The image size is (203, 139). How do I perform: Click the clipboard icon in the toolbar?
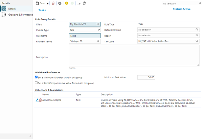point(84,3)
